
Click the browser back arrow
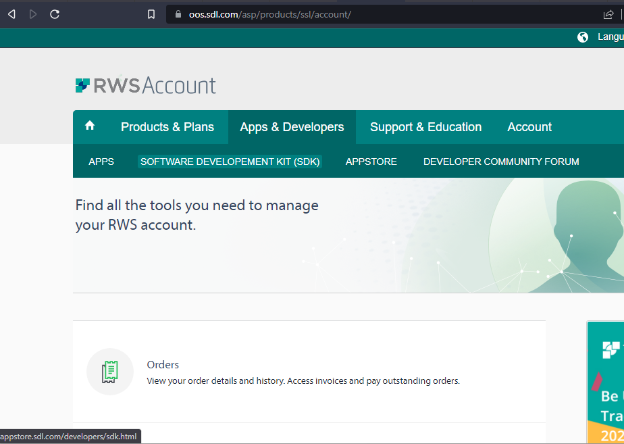click(11, 14)
